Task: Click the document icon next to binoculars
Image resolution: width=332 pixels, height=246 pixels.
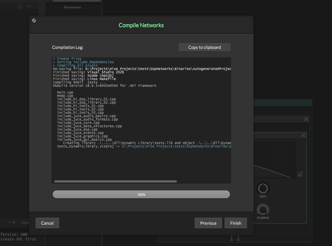Action: pyautogui.click(x=20, y=7)
